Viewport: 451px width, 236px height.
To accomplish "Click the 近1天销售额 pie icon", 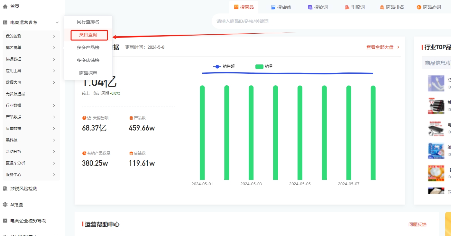I will (84, 118).
